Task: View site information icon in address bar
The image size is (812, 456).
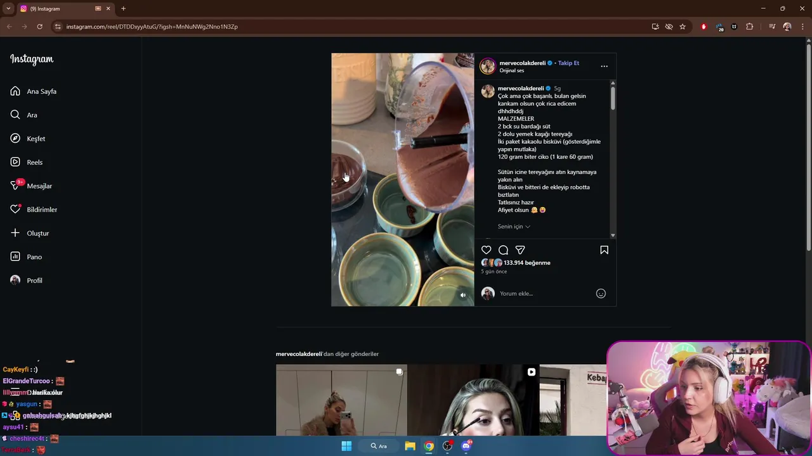Action: [58, 27]
